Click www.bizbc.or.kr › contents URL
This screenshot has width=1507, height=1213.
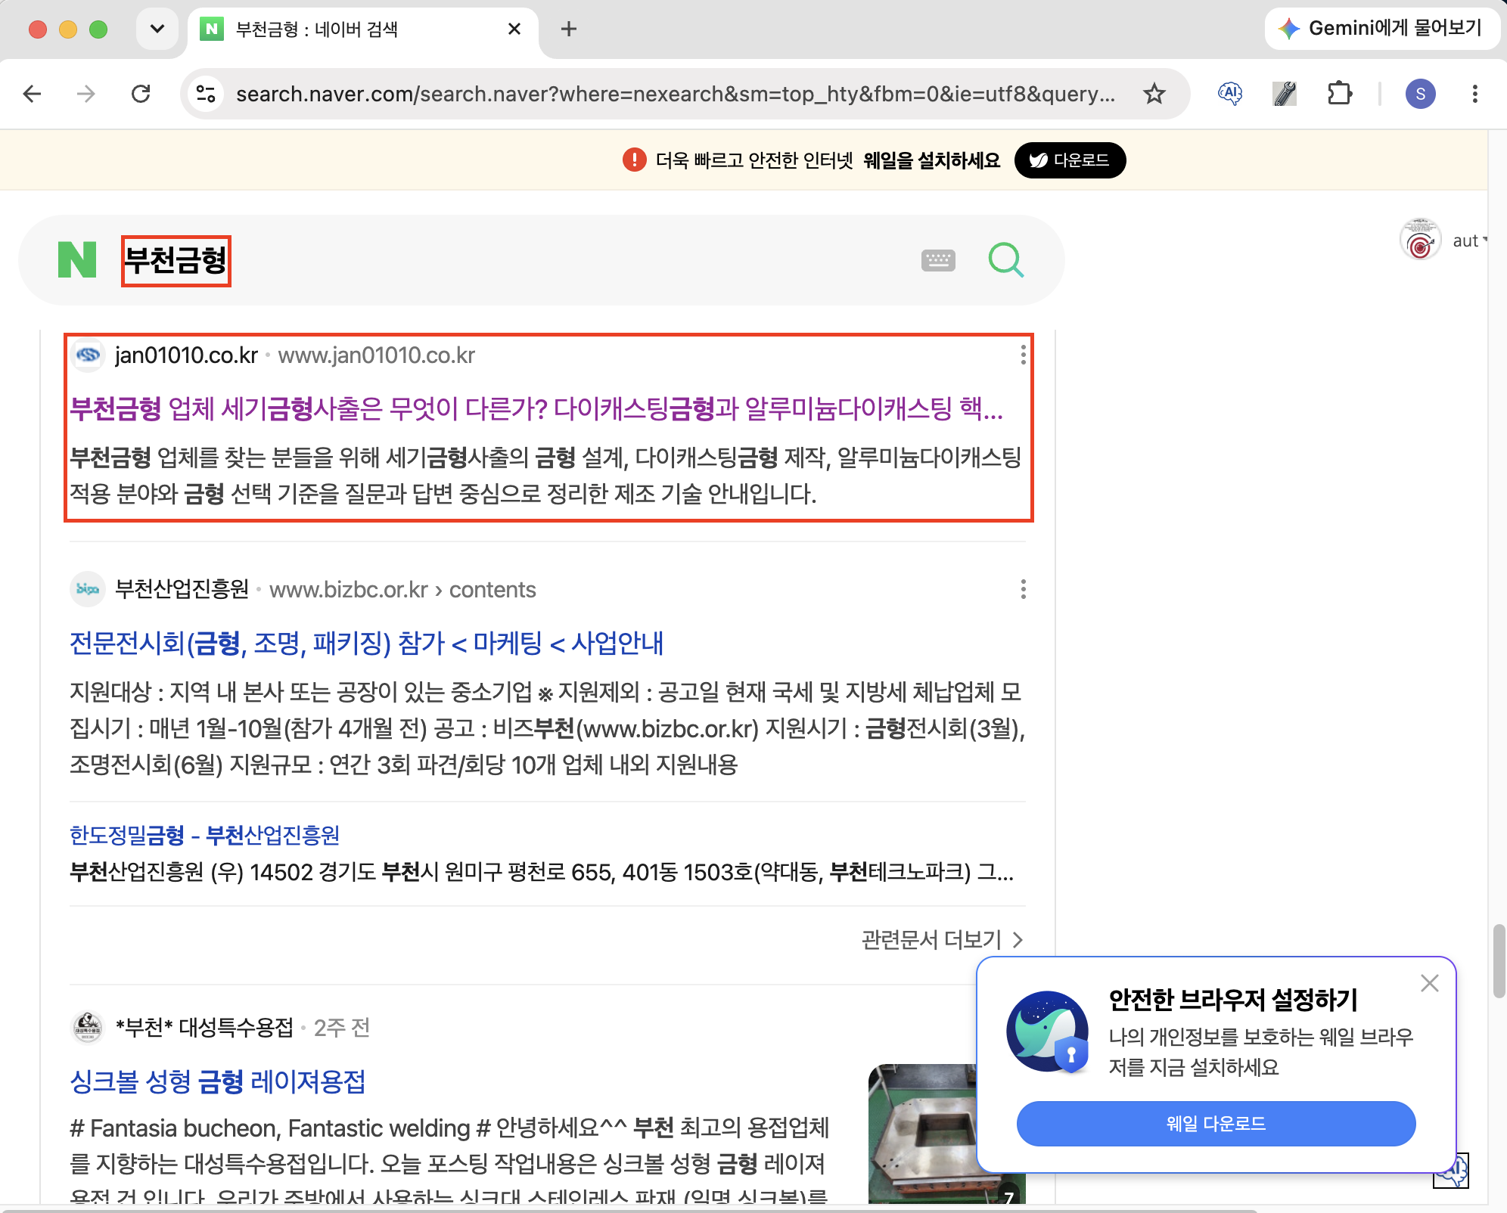(402, 590)
